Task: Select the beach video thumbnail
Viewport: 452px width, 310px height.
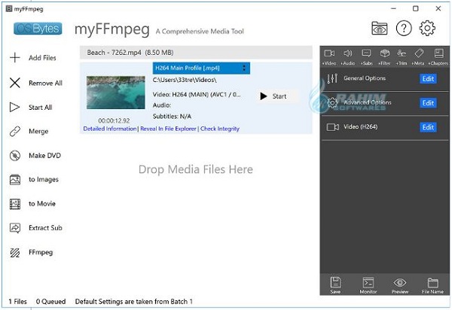Action: tap(115, 93)
